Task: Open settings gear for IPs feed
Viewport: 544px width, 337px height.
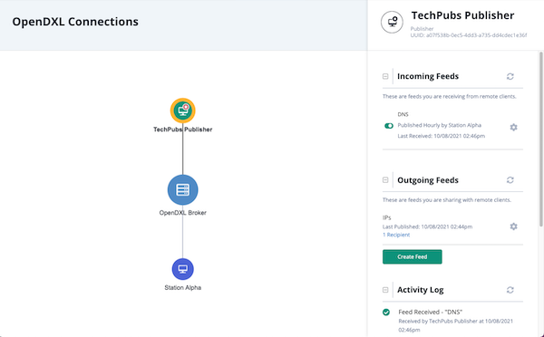Action: 513,226
